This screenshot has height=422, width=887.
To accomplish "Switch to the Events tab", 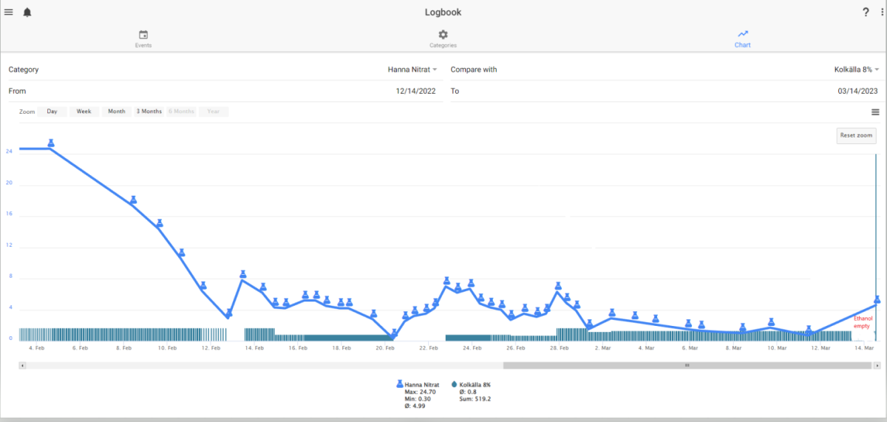I will [x=143, y=38].
